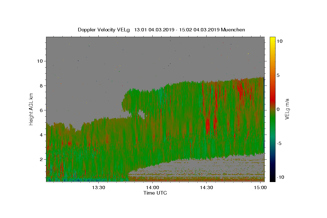
Task: Click the colorbar tick label '-10'
Action: coord(280,177)
